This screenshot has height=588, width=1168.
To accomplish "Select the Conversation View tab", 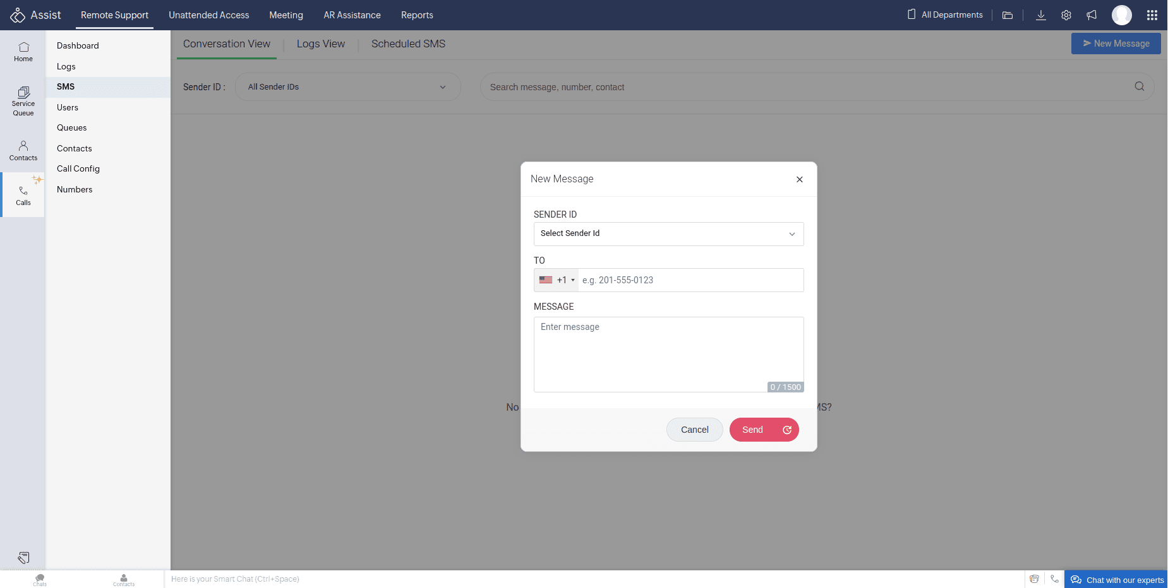I will [x=227, y=44].
